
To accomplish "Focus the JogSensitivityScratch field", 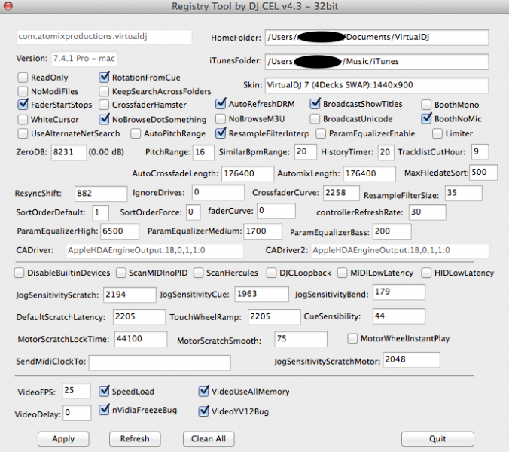I will point(130,295).
